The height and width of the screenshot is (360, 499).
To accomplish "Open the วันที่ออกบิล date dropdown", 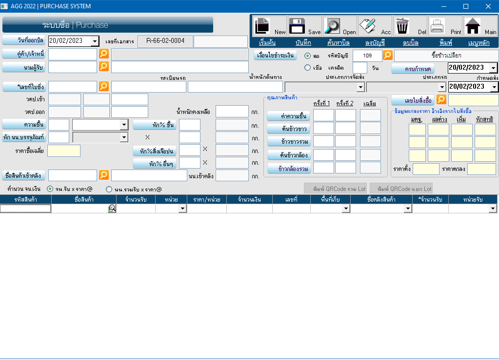I will tap(95, 41).
